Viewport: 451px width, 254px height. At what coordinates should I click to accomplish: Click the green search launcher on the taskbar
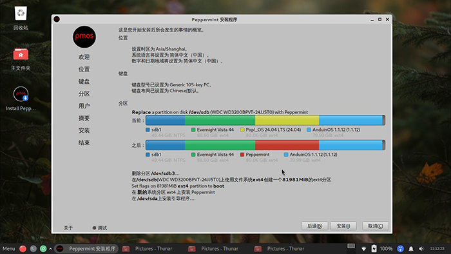coord(43,249)
